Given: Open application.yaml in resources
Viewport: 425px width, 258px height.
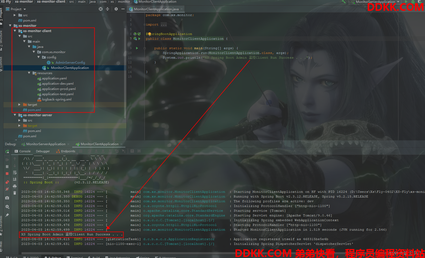Looking at the screenshot, I should (54, 78).
